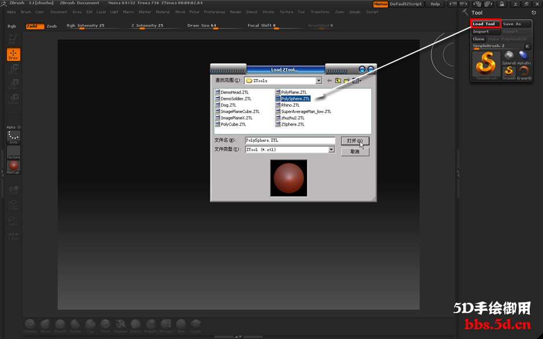
Task: Choose the Displace brush
Action: pyautogui.click(x=121, y=326)
